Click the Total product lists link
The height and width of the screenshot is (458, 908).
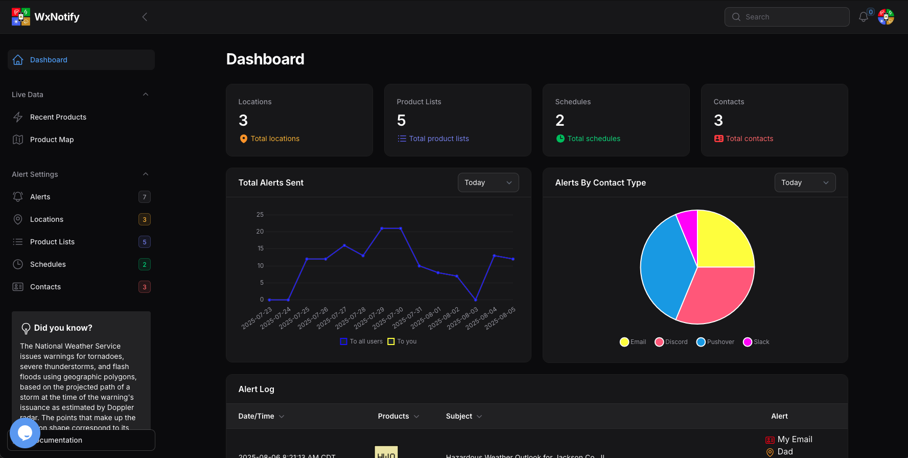click(x=438, y=139)
